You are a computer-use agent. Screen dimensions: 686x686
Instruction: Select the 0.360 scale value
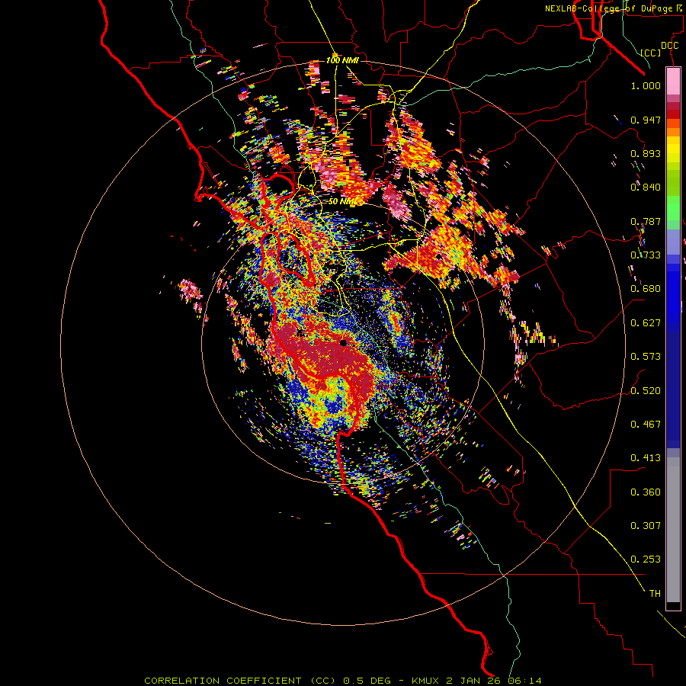coord(646,492)
